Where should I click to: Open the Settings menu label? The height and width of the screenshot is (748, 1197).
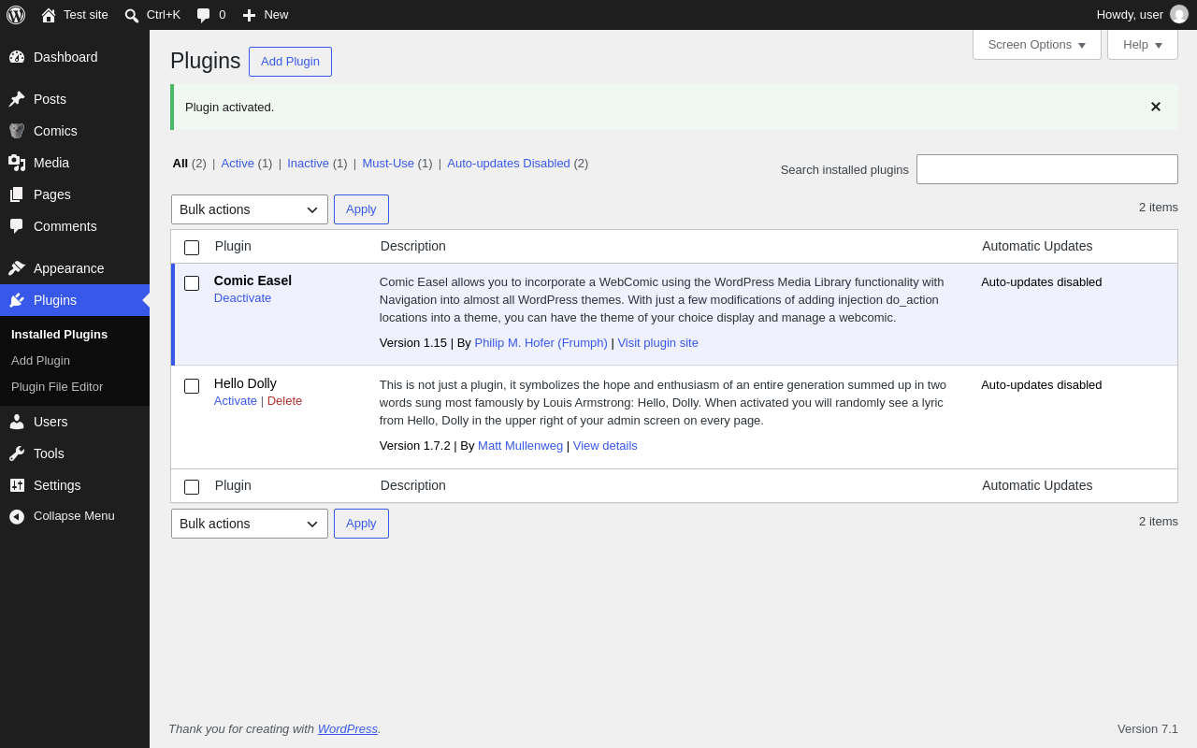[57, 485]
